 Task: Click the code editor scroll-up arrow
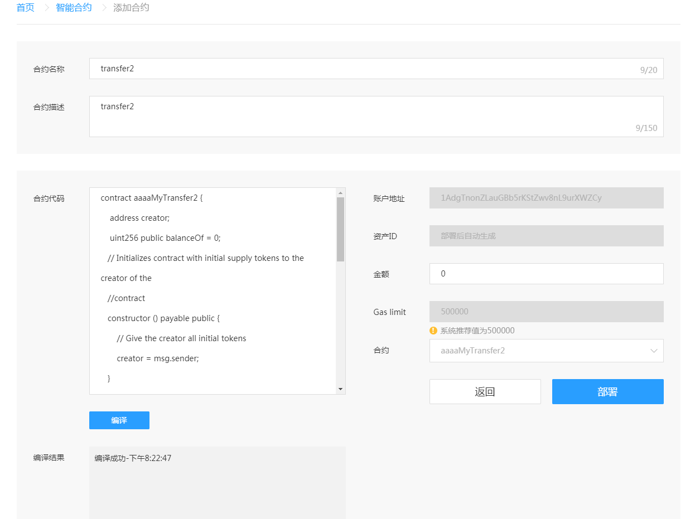pyautogui.click(x=340, y=193)
